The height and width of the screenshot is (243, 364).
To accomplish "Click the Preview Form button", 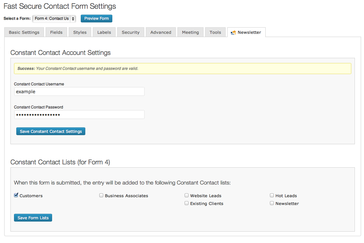I will pos(96,19).
